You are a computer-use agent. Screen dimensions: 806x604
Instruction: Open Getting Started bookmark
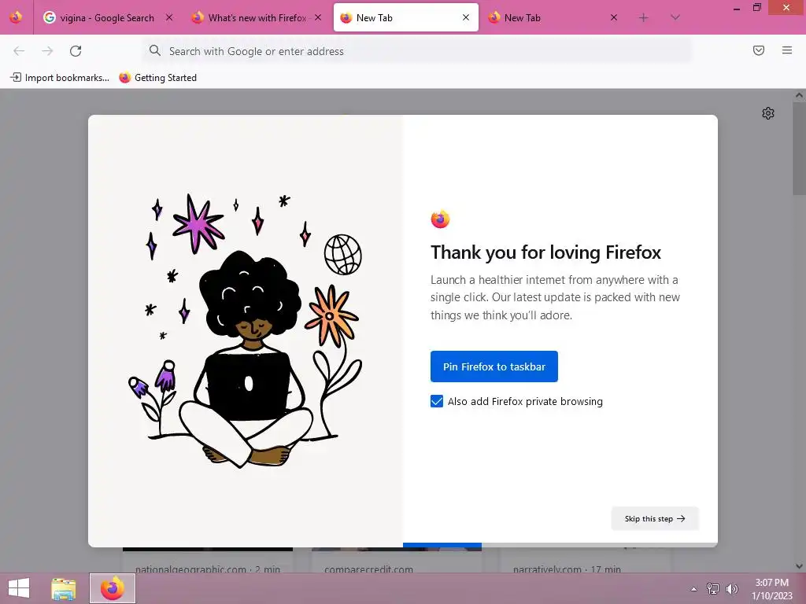[x=157, y=78]
